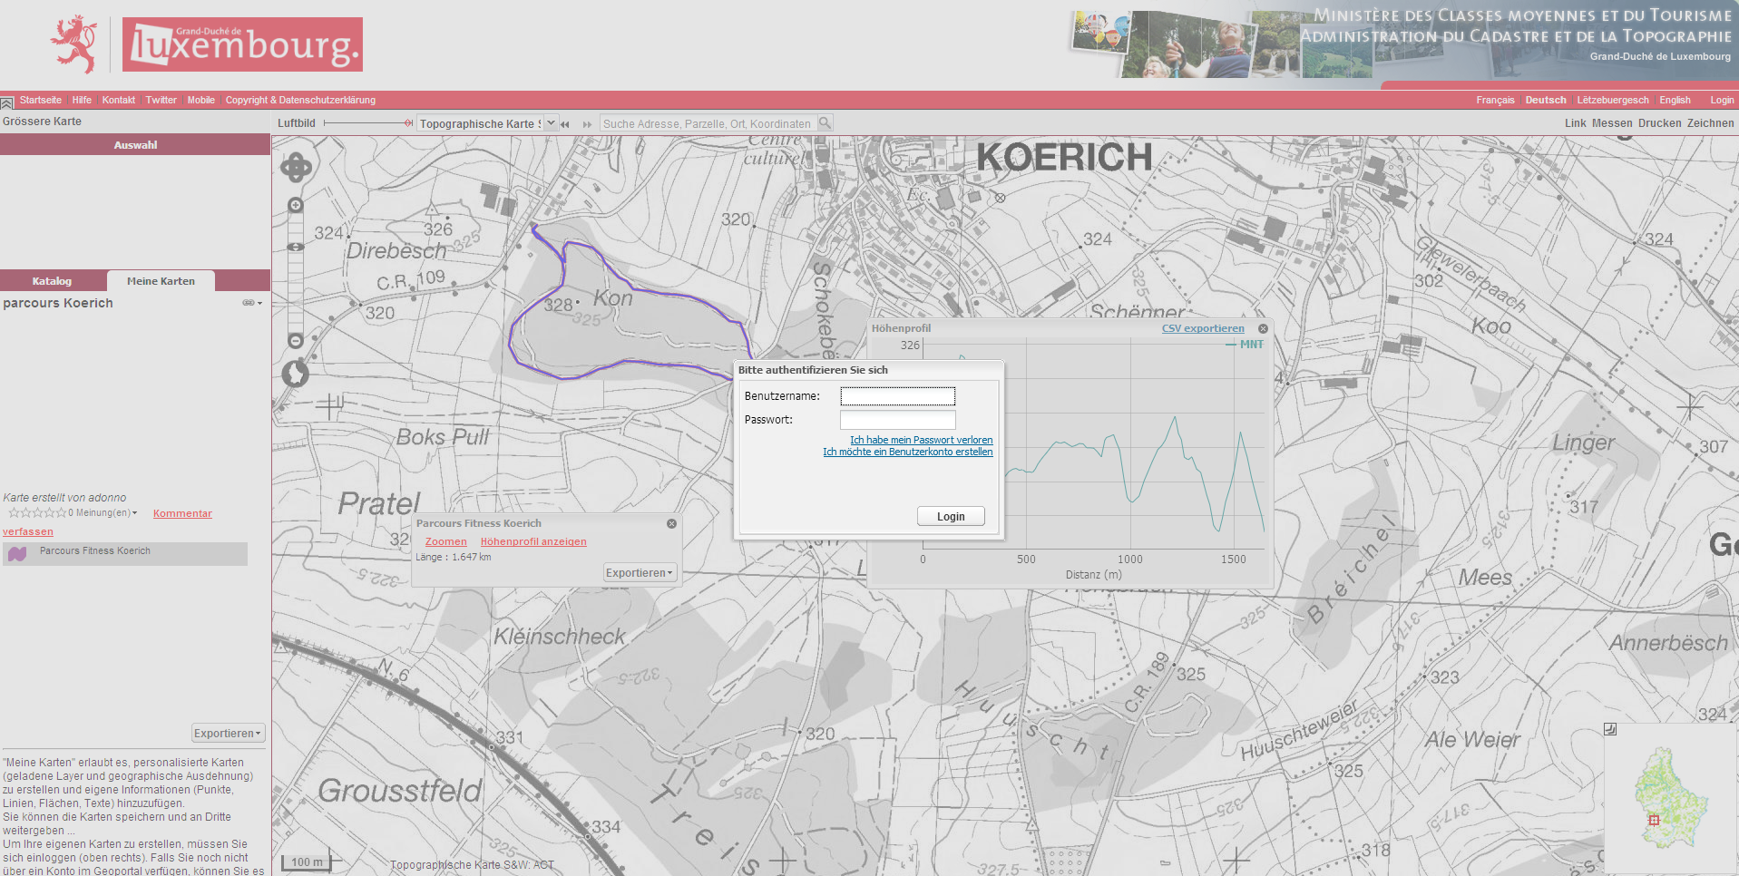Viewport: 1739px width, 876px height.
Task: Zoom in with the plus button
Action: click(296, 206)
